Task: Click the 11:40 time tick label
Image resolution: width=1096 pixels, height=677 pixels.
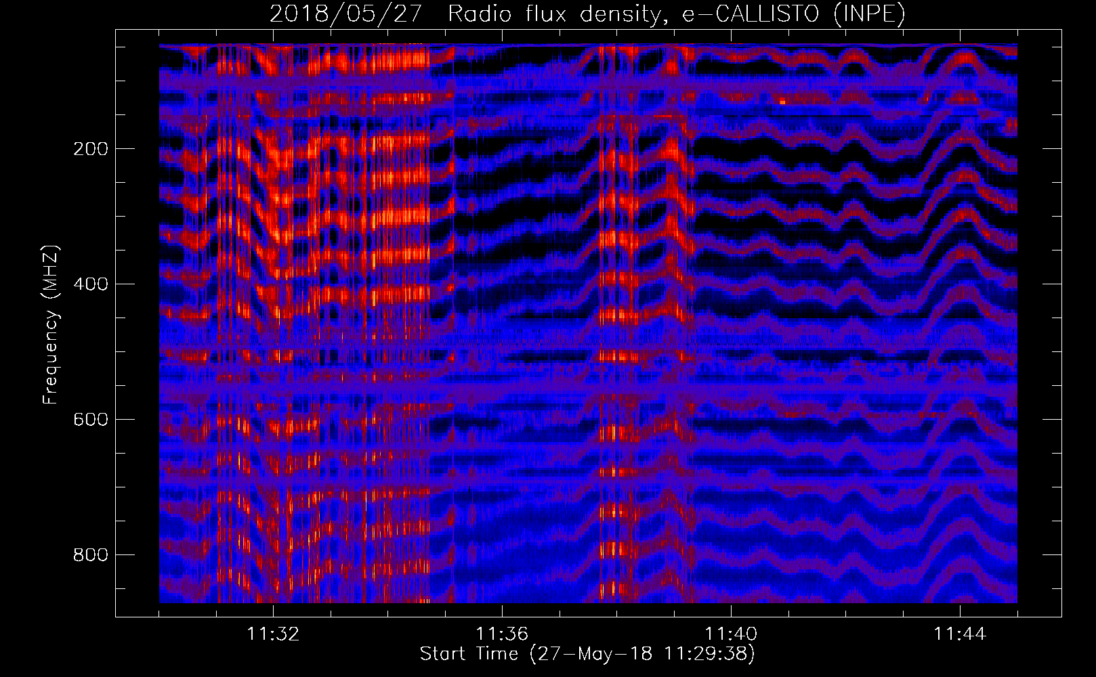Action: [731, 634]
